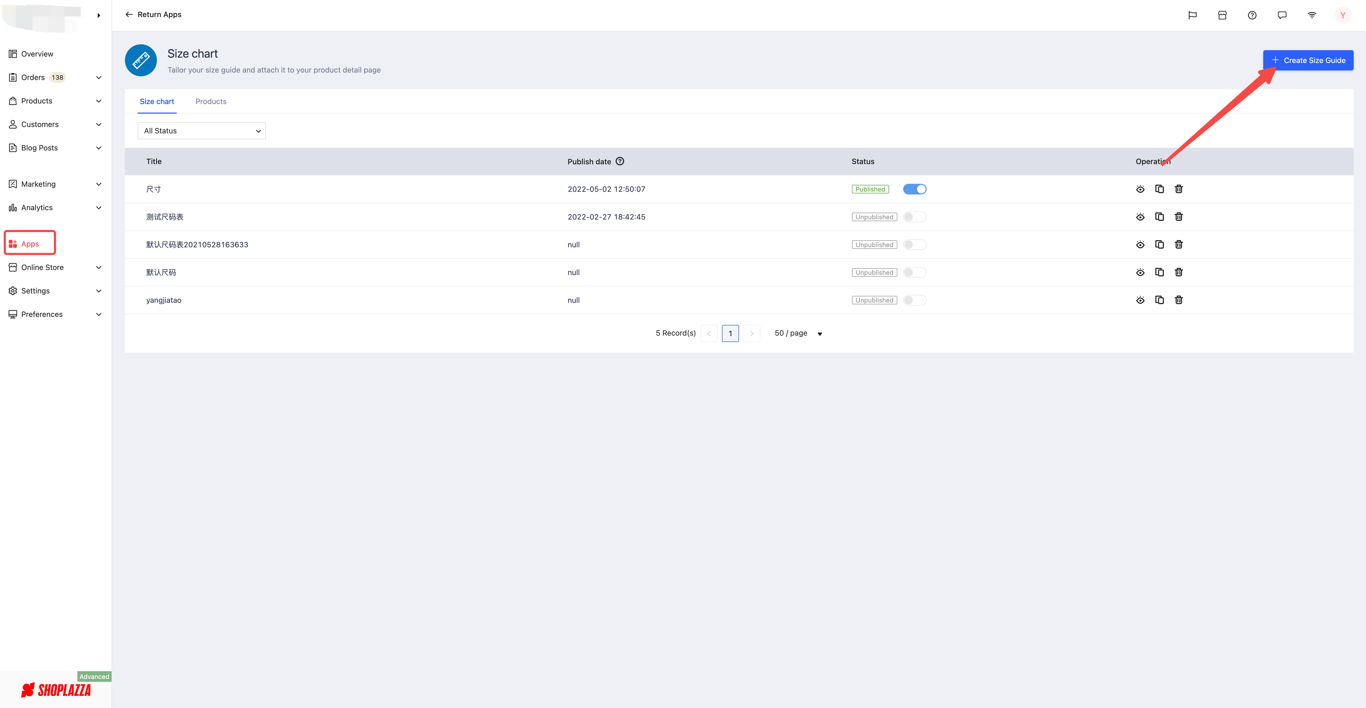Viewport: 1366px width, 708px height.
Task: Click the Size chart ruler logo
Action: (141, 60)
